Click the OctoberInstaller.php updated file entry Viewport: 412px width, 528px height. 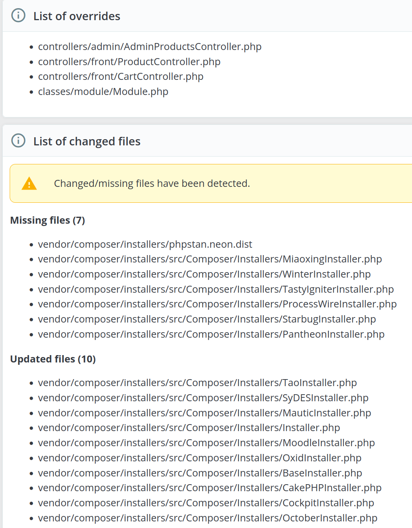point(207,518)
